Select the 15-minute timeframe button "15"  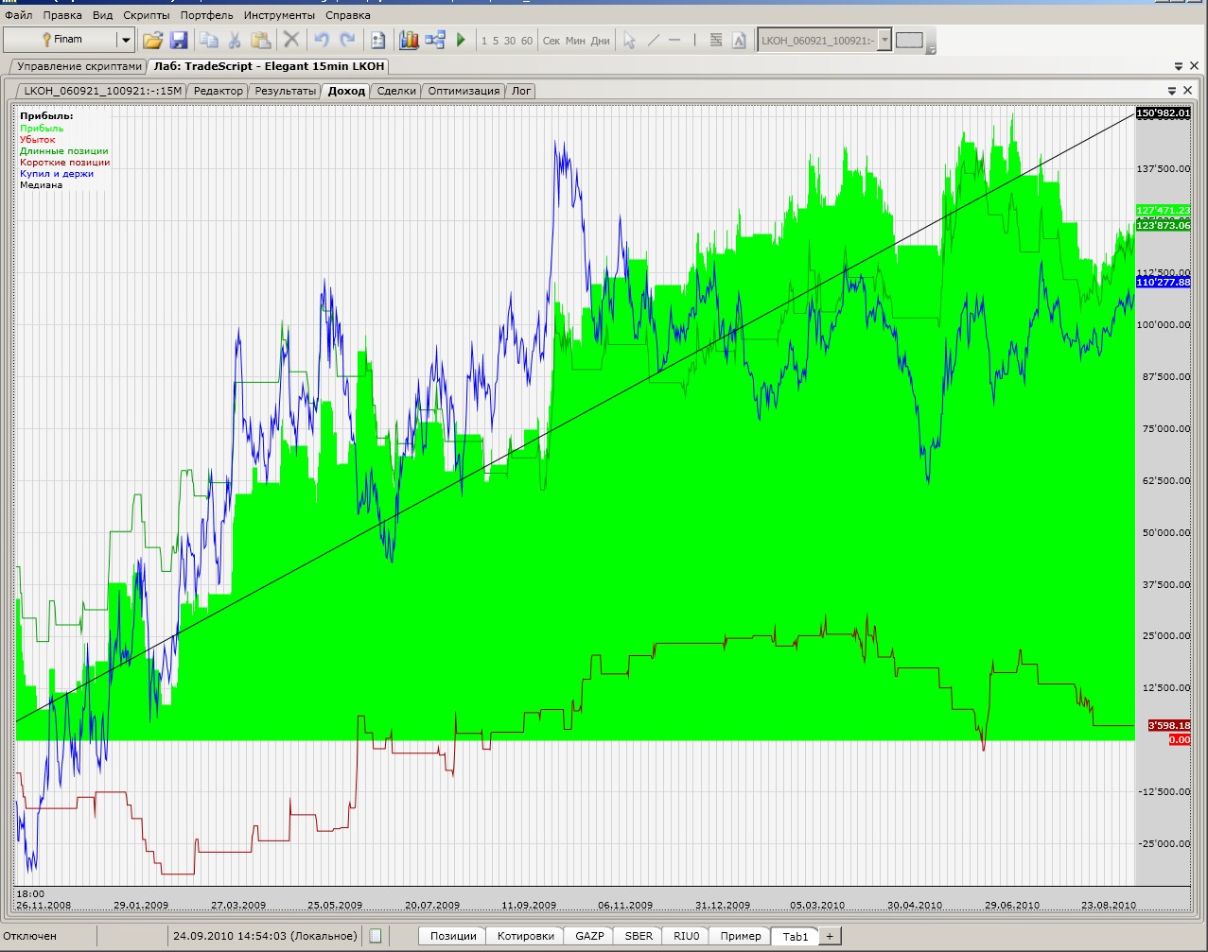click(x=496, y=41)
